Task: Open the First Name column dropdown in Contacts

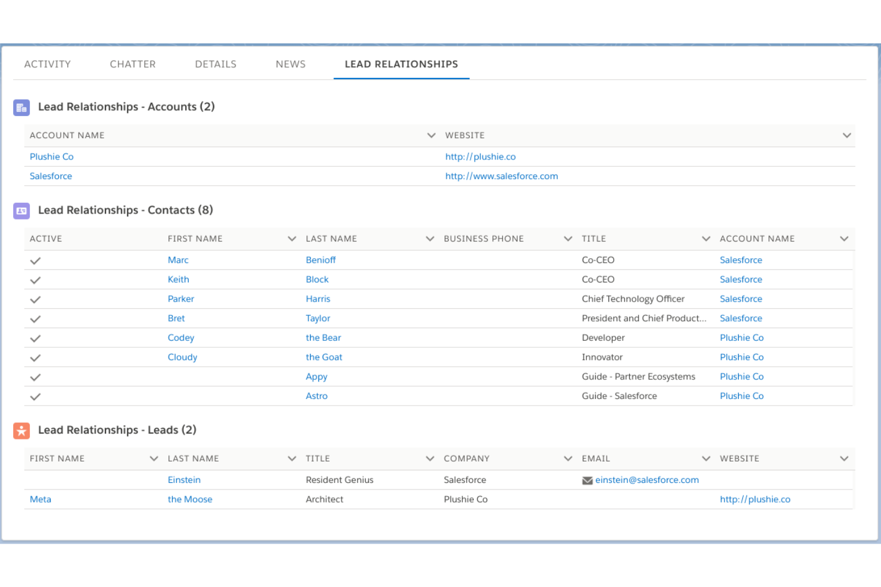Action: click(x=292, y=238)
